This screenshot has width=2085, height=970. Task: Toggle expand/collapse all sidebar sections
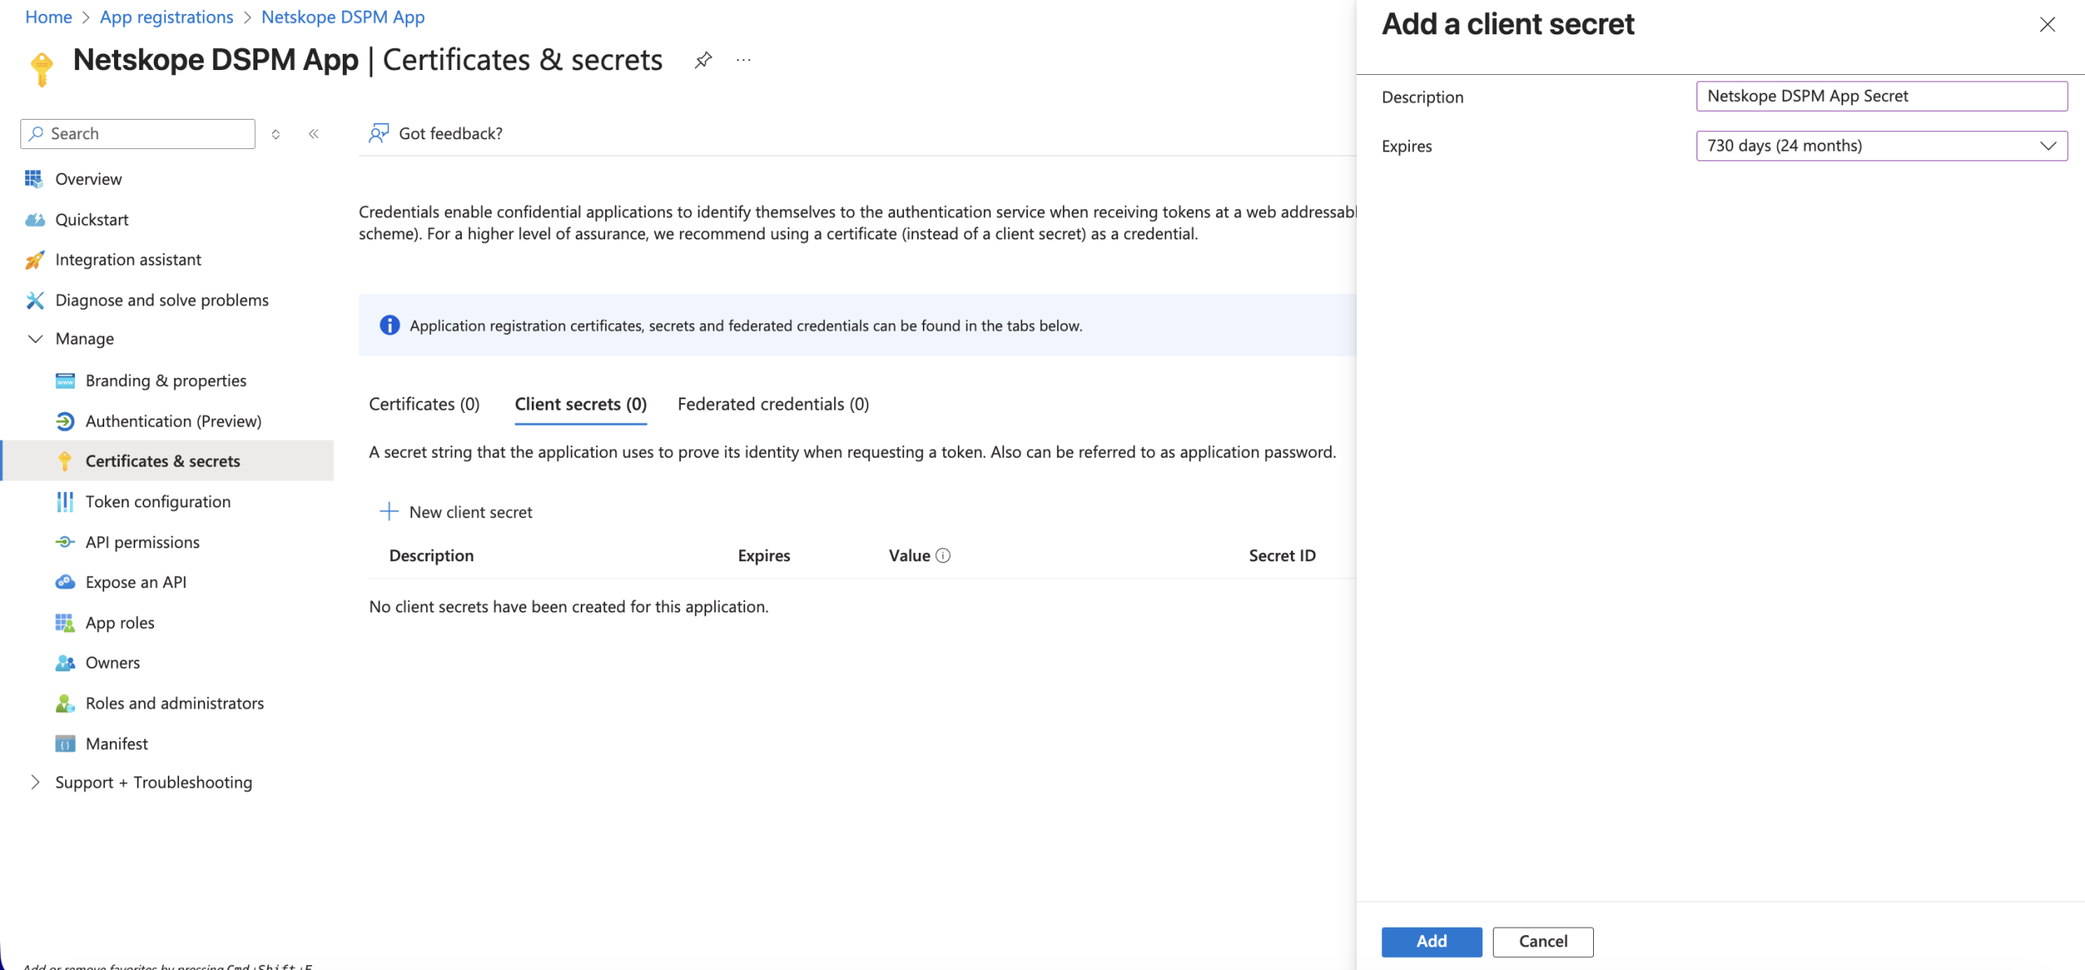(x=275, y=134)
